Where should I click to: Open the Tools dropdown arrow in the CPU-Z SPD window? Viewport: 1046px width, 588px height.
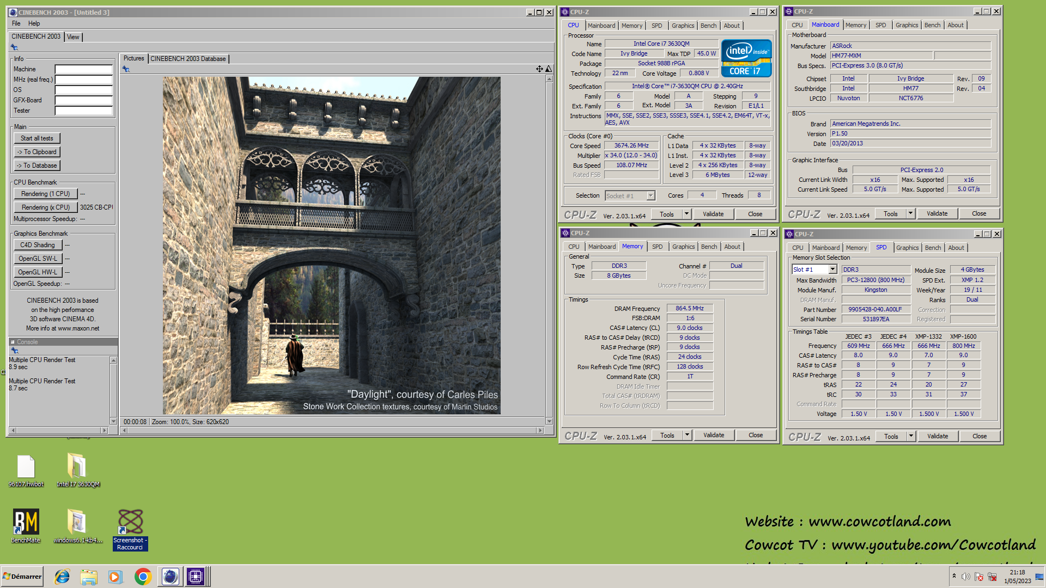[x=911, y=436]
